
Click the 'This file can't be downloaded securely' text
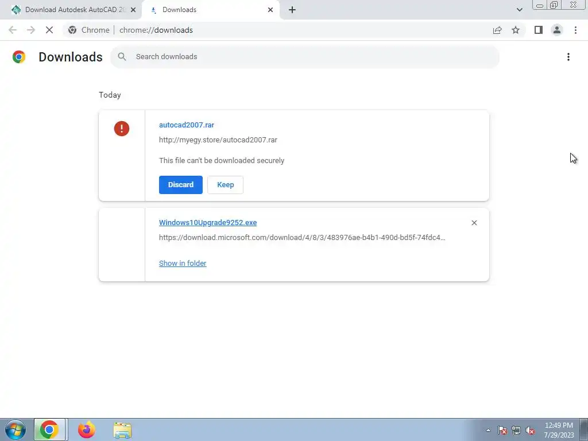point(222,161)
